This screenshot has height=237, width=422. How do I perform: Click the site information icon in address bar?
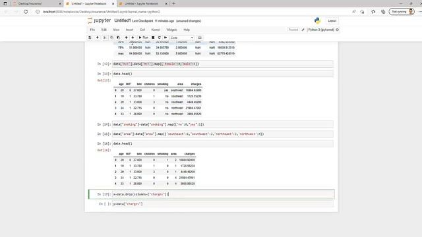pos(38,12)
